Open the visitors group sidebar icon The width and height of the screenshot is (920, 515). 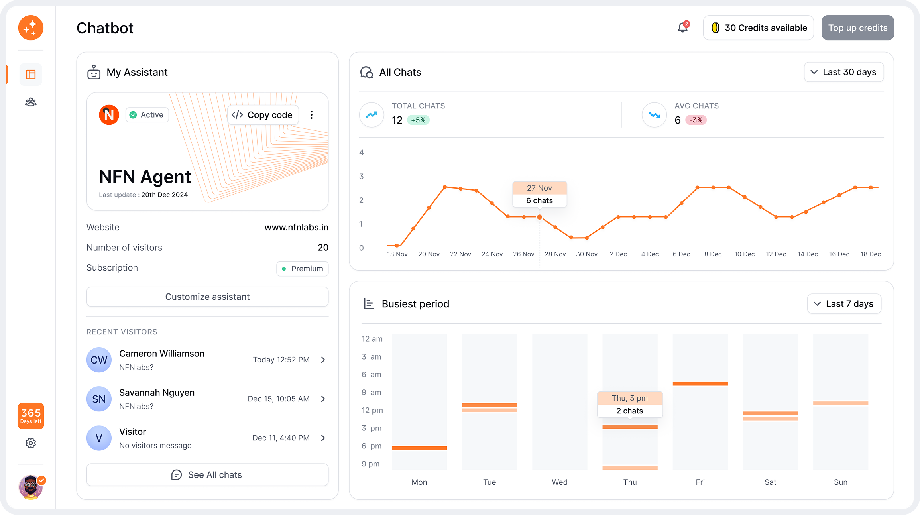[x=31, y=102]
